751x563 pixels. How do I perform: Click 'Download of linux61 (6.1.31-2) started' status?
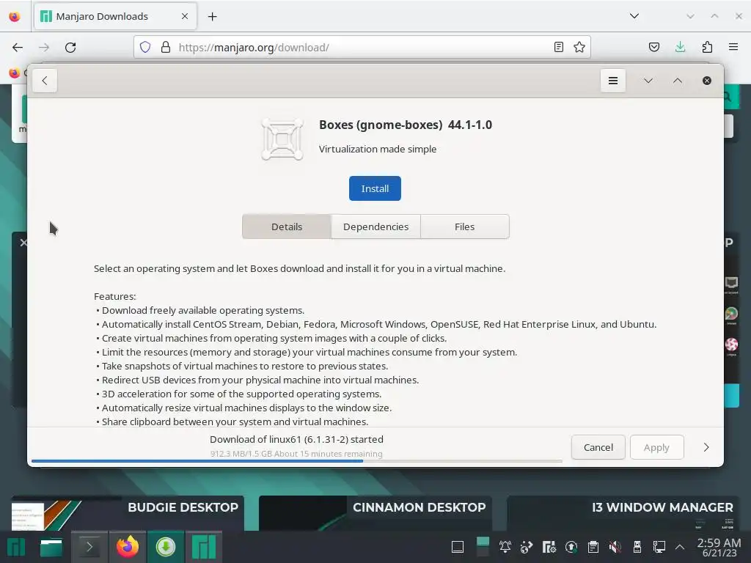coord(296,439)
